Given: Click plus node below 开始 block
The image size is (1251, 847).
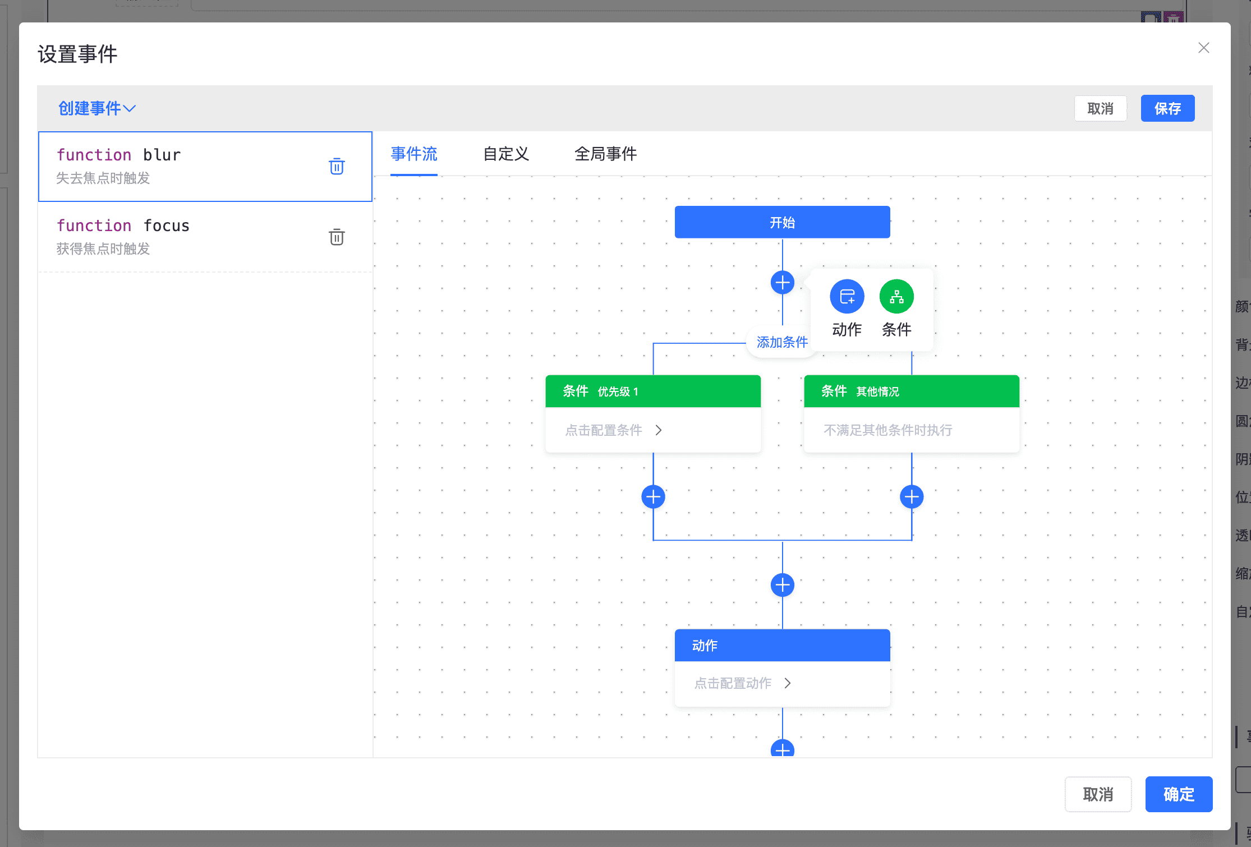Looking at the screenshot, I should pyautogui.click(x=782, y=283).
